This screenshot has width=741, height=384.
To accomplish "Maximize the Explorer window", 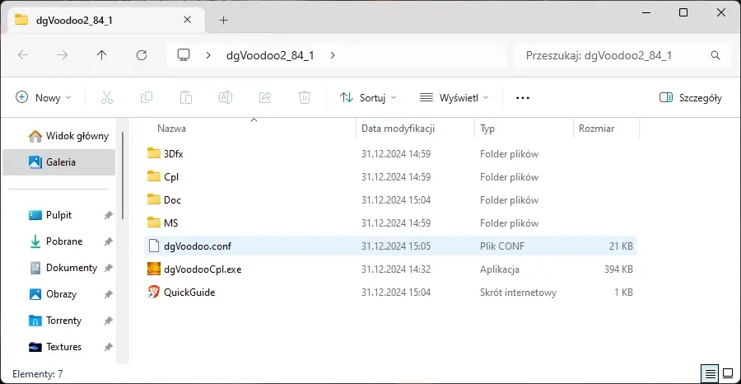I will [x=683, y=12].
